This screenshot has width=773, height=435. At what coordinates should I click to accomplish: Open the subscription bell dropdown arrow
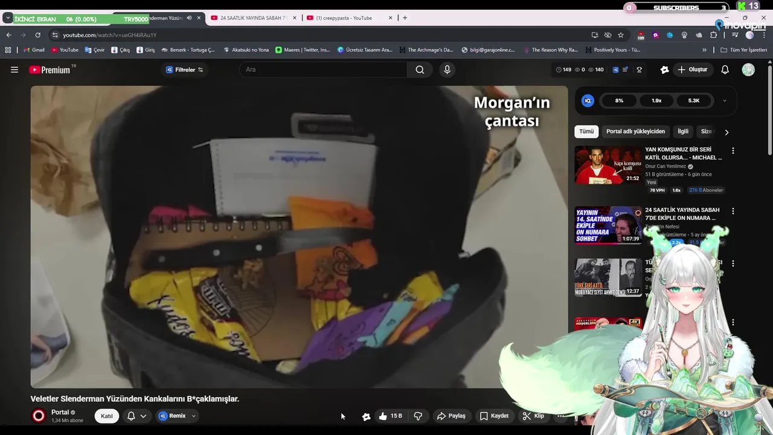(x=143, y=416)
